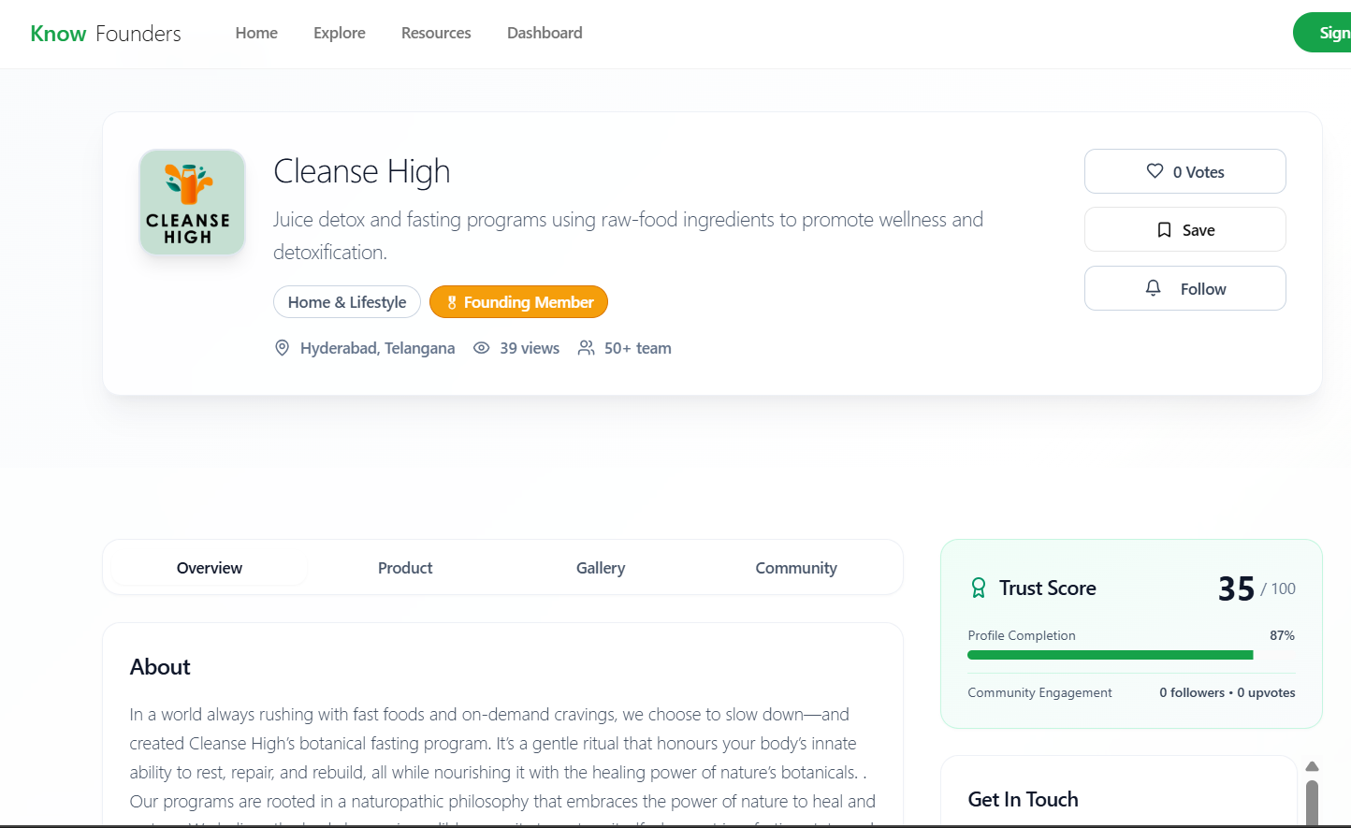Click the team icon next to 50+ team

(x=587, y=347)
